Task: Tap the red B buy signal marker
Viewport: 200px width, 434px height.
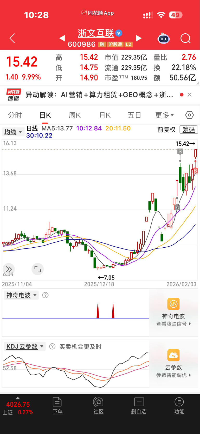Action: point(195,171)
